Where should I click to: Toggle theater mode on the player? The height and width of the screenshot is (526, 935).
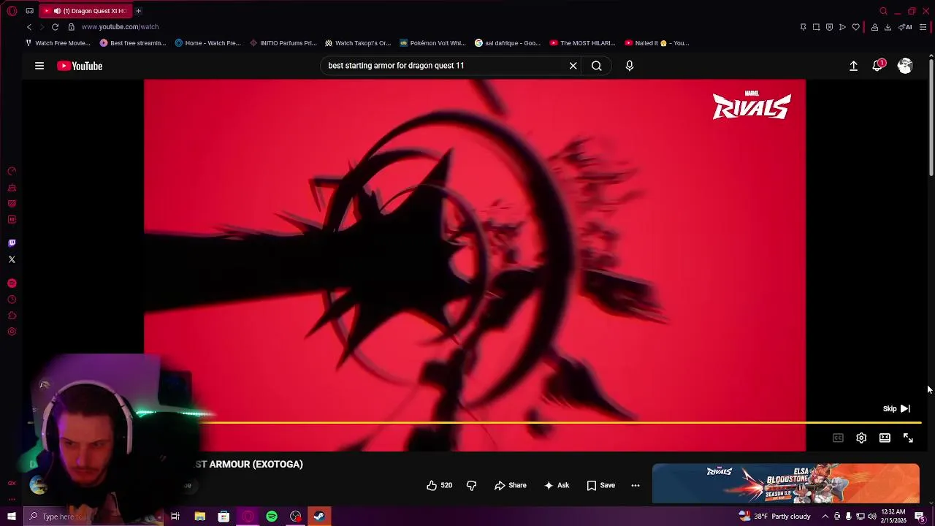coord(885,438)
